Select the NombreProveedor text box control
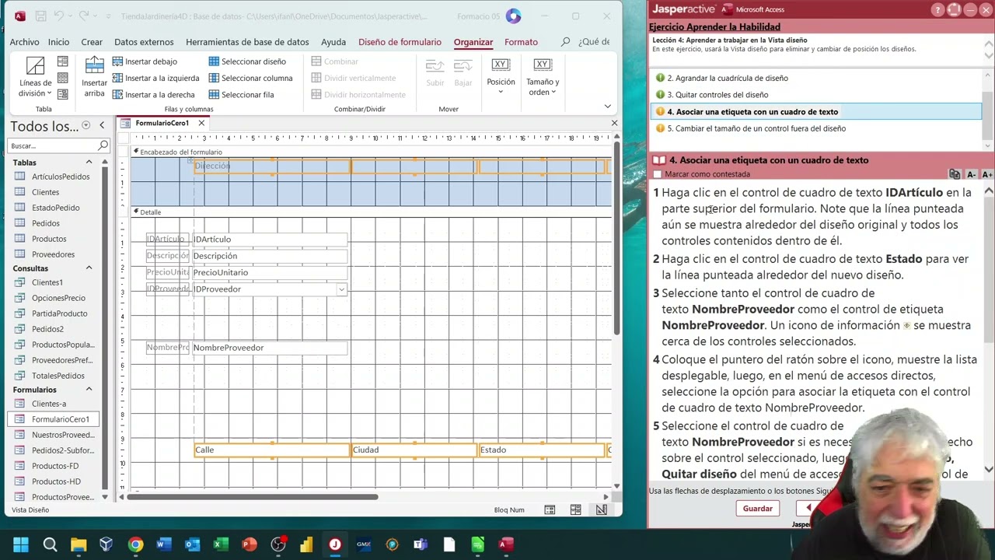 click(269, 348)
